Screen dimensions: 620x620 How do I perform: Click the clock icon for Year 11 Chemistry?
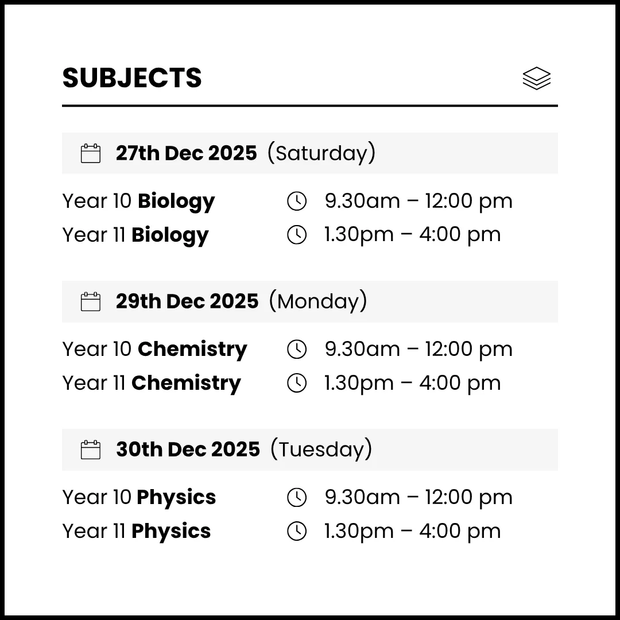pos(297,383)
